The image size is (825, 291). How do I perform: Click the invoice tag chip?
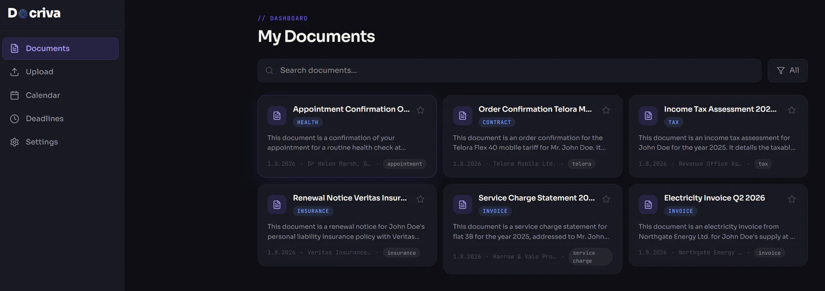(x=769, y=253)
